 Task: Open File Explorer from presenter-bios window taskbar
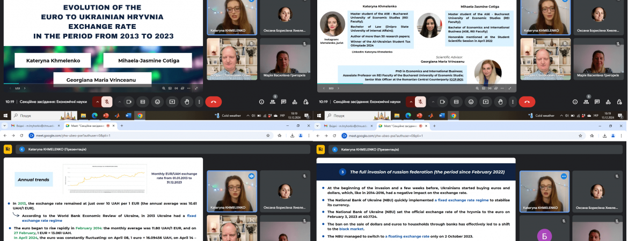point(397,116)
